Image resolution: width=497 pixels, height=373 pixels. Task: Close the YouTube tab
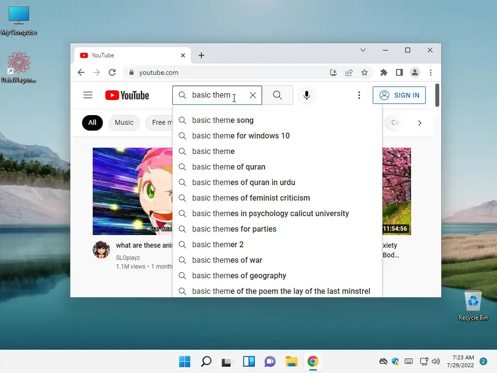pos(183,55)
